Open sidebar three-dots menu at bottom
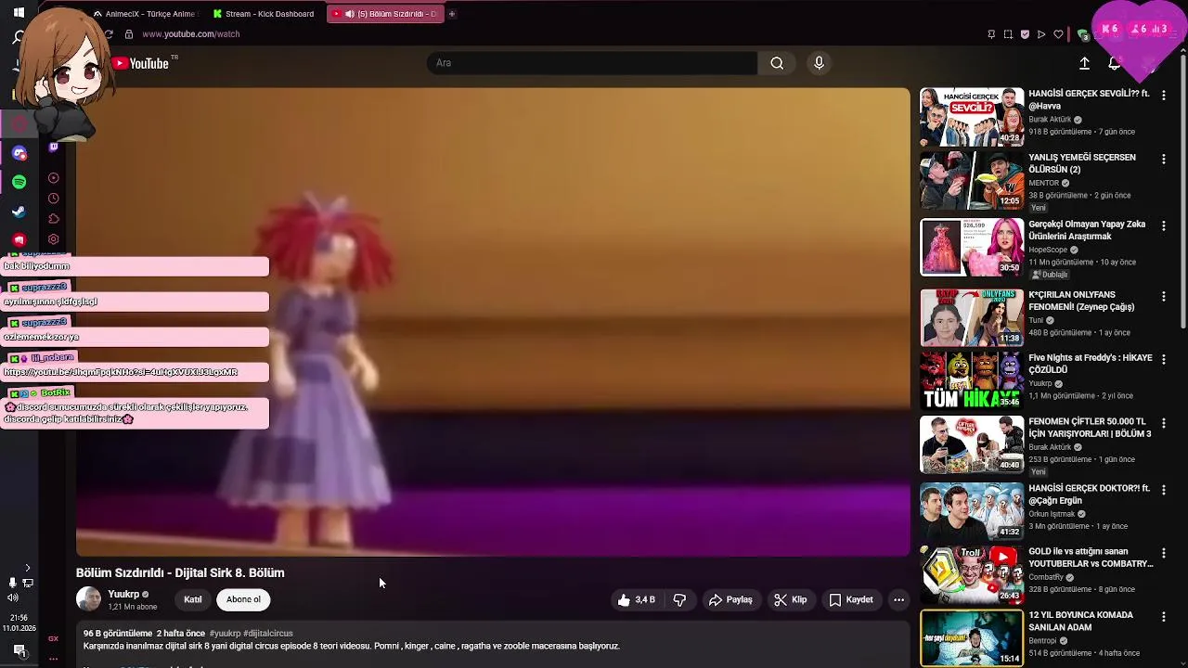The image size is (1188, 668). pos(53,659)
